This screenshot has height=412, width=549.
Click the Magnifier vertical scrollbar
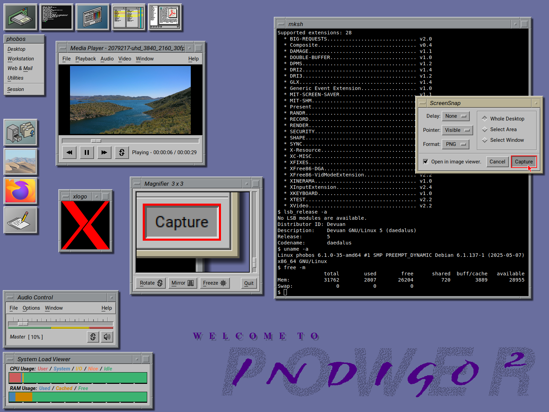point(254,232)
